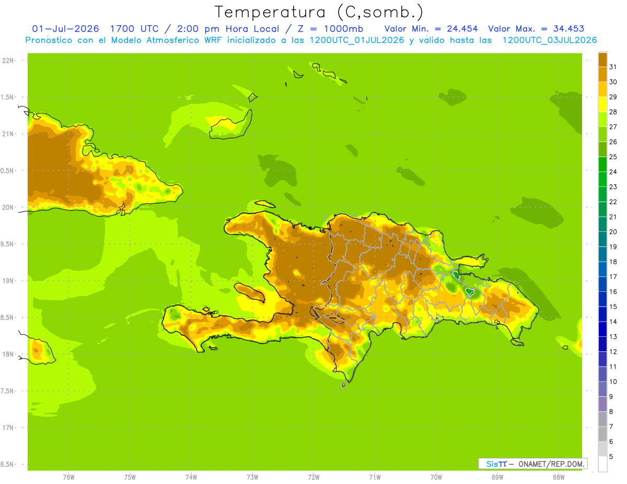Click the "Valor Min. = 24.454" readout

pyautogui.click(x=432, y=29)
